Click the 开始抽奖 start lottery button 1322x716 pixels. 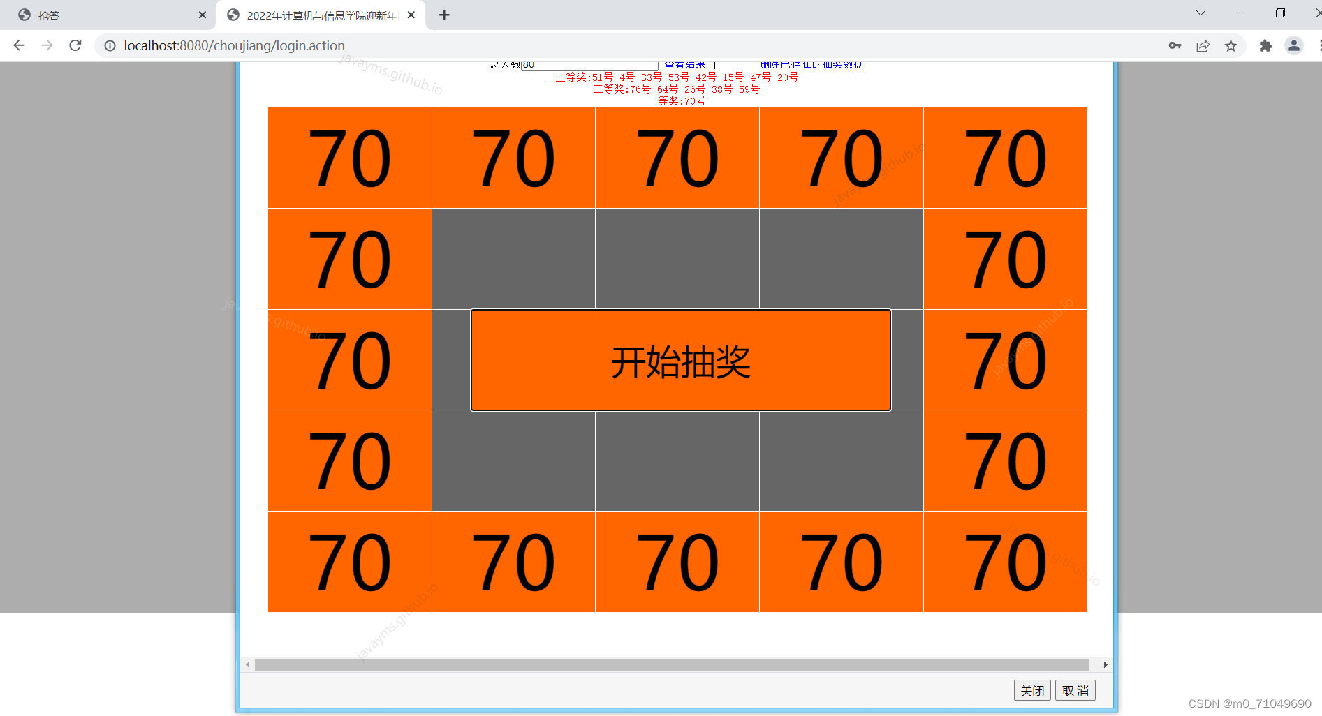point(681,360)
